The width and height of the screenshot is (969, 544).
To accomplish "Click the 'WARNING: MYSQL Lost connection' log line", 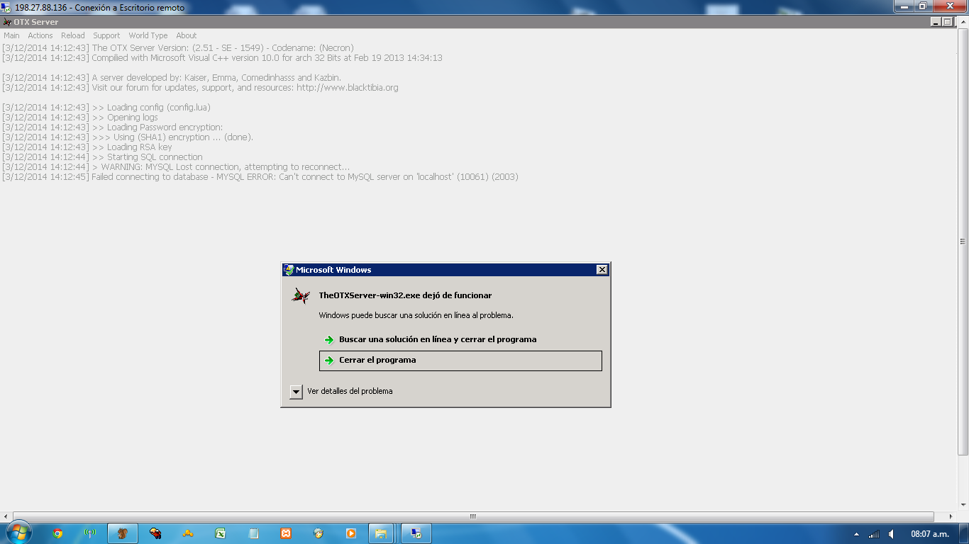I will click(176, 167).
